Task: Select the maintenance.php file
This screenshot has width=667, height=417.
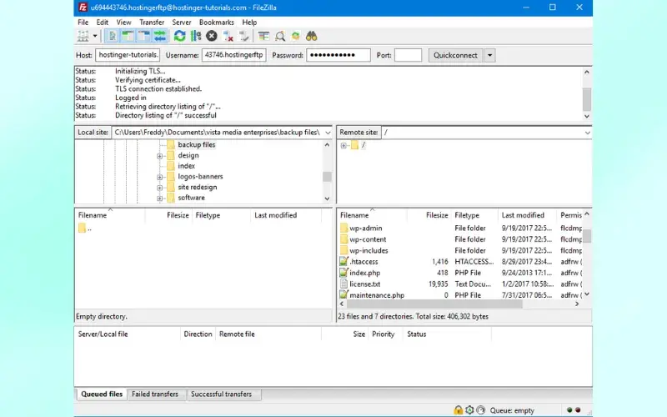Action: click(x=377, y=295)
